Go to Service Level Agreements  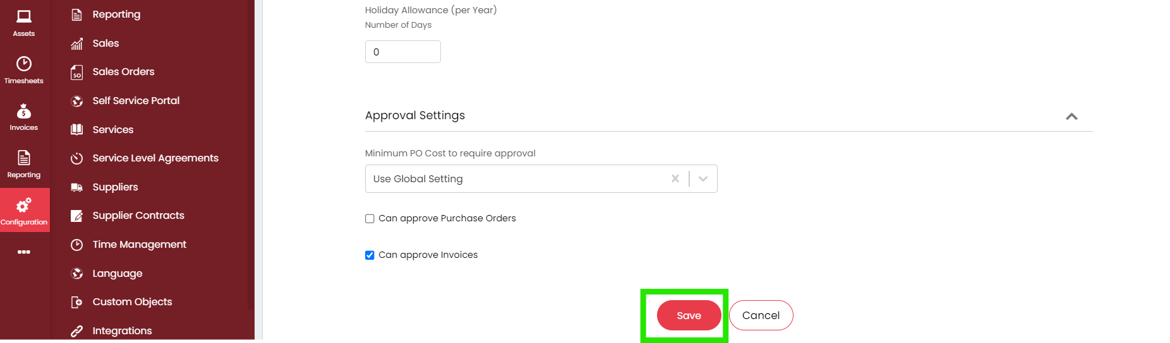click(x=155, y=158)
